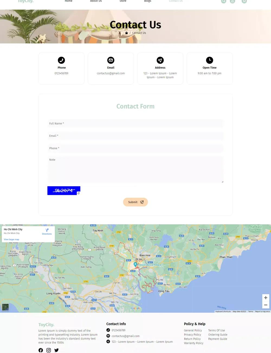Refresh the captcha code image

[79, 193]
